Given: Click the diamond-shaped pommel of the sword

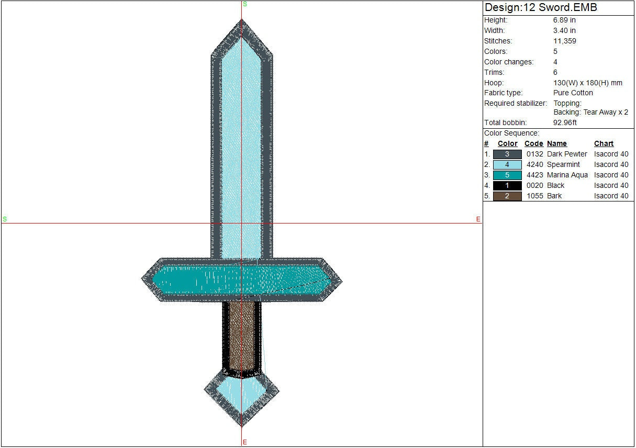Looking at the screenshot, I should [241, 397].
